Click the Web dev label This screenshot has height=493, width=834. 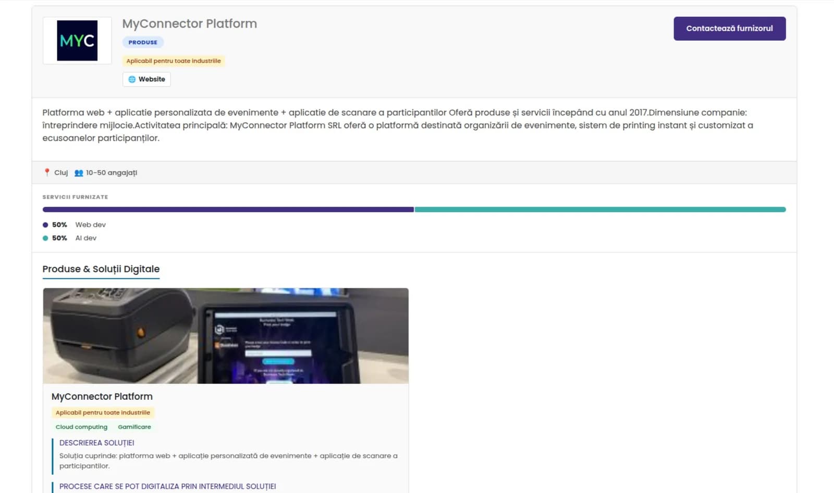(x=91, y=225)
